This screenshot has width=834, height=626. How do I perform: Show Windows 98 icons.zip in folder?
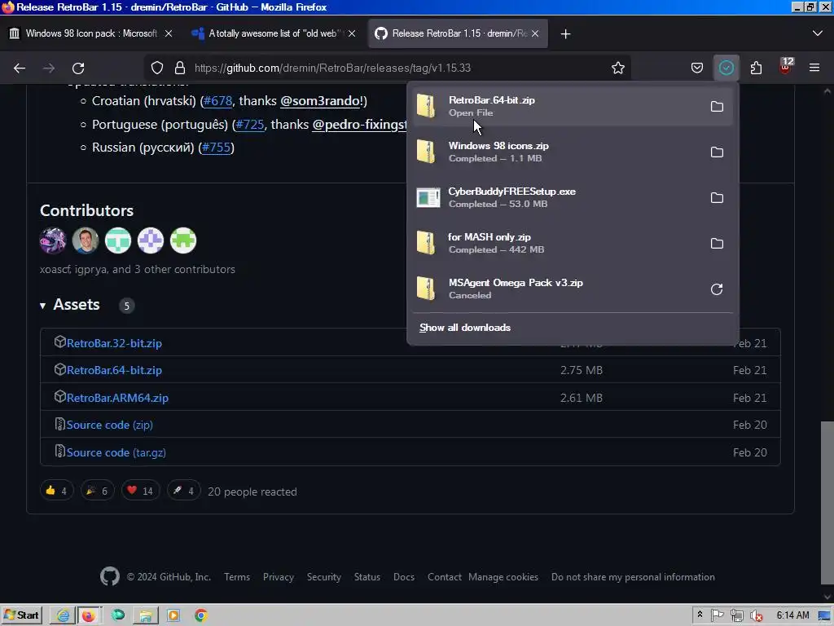pos(717,152)
